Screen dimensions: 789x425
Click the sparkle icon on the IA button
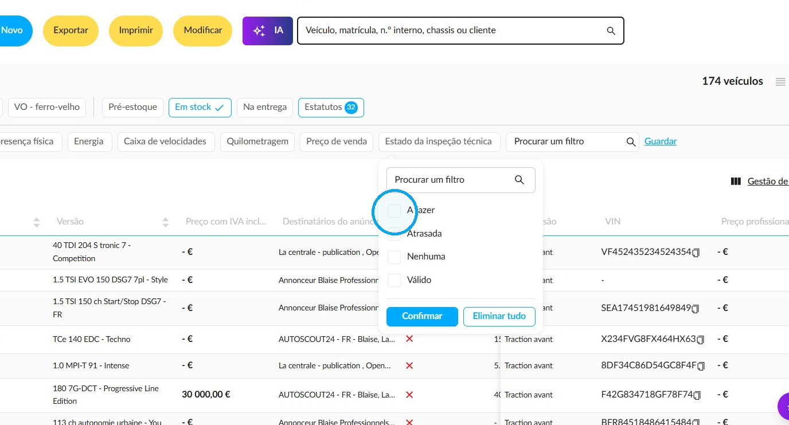259,31
